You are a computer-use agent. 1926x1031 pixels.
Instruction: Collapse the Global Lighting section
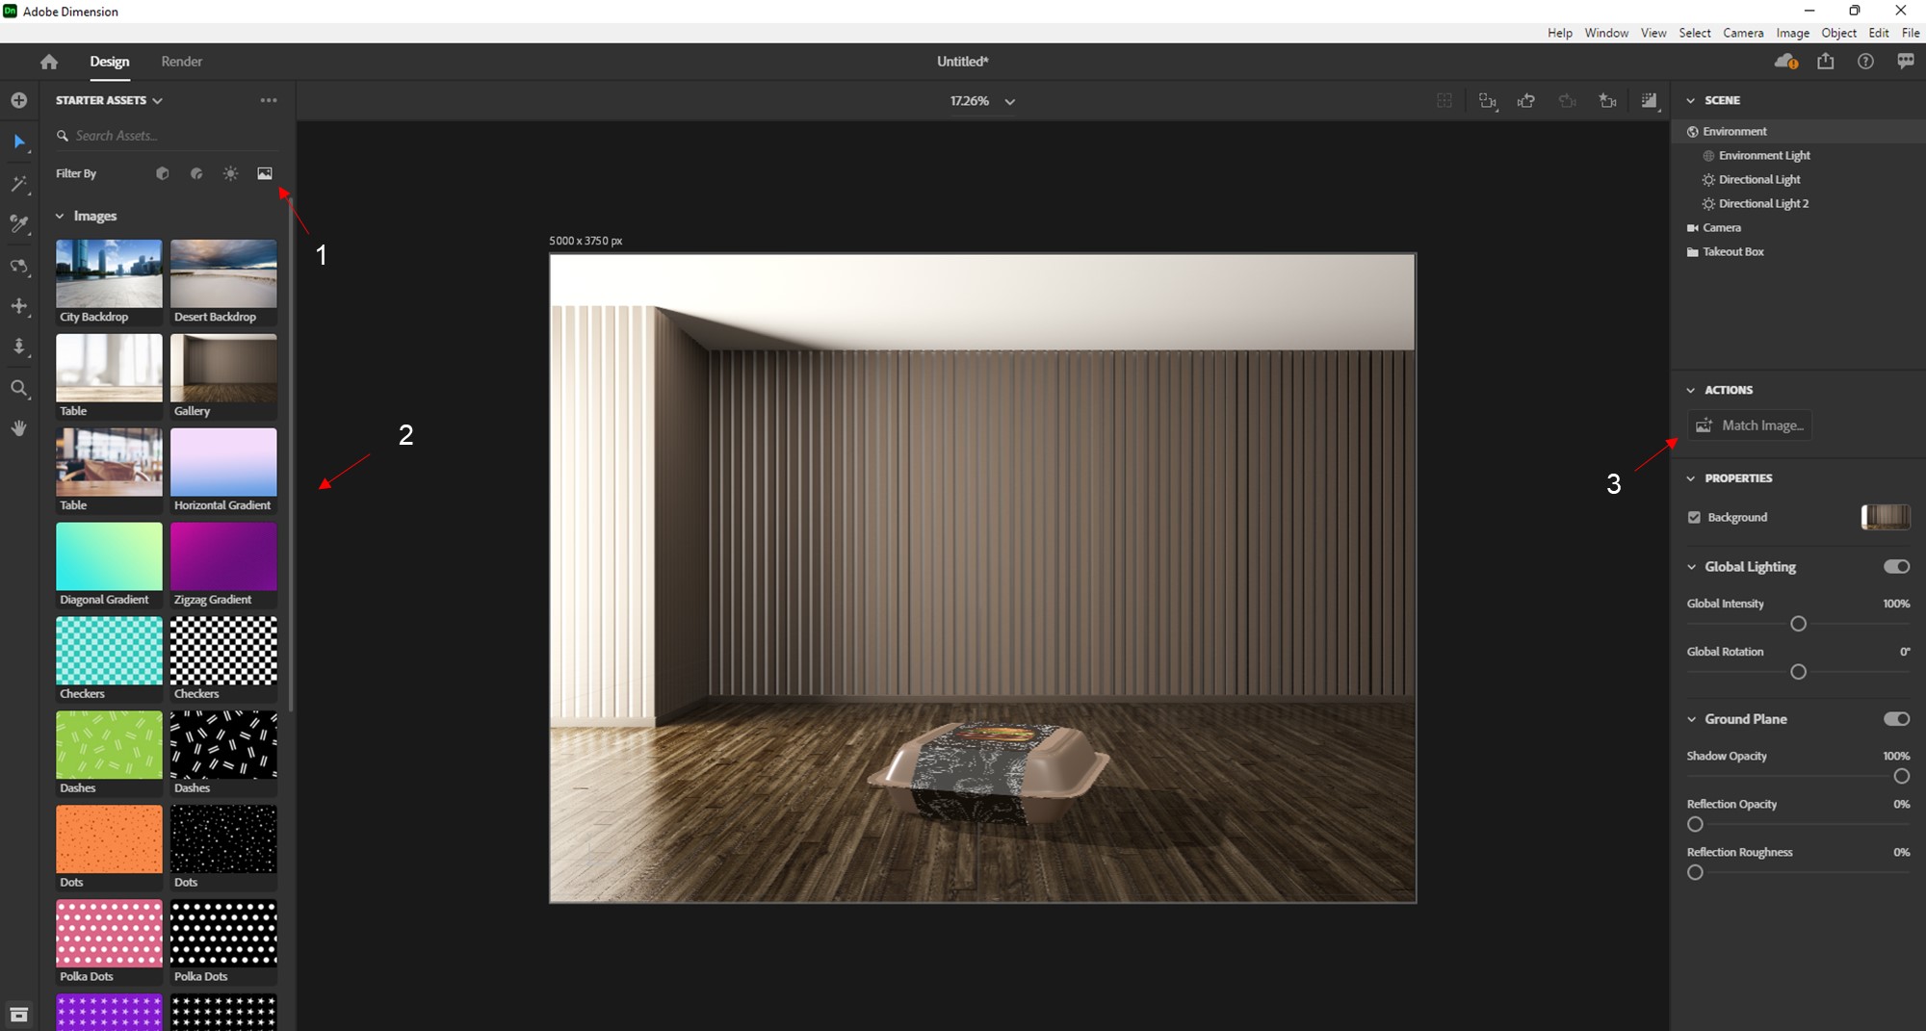(1691, 567)
